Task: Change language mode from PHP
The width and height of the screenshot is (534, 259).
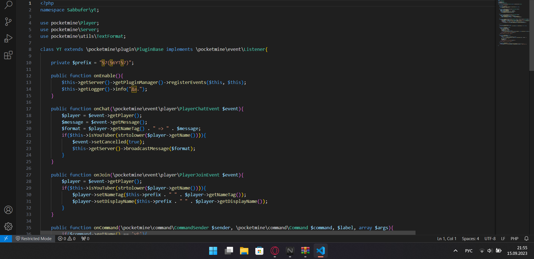Action: pos(514,238)
